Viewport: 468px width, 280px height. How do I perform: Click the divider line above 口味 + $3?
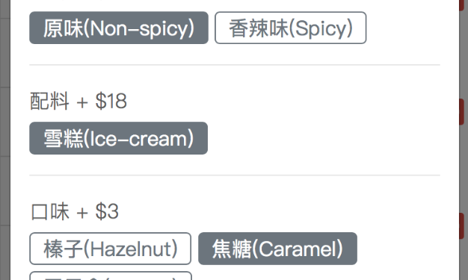235,175
